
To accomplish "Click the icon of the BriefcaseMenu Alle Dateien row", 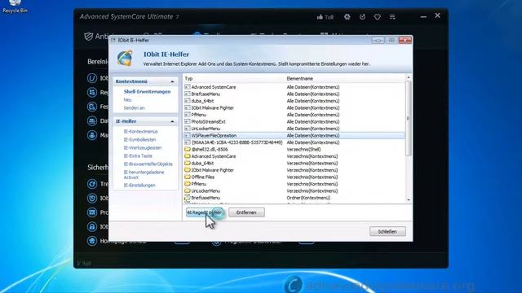I will pos(188,94).
